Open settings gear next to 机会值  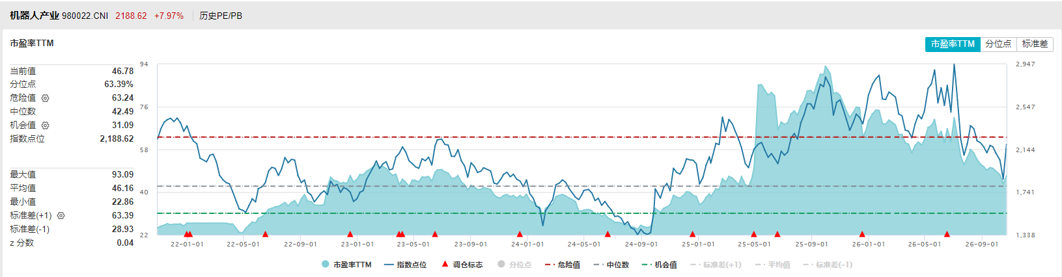click(45, 125)
